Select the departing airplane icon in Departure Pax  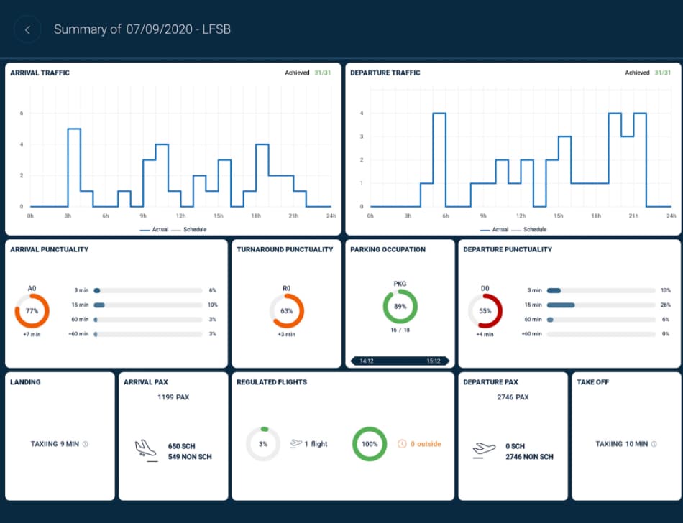[x=484, y=450]
